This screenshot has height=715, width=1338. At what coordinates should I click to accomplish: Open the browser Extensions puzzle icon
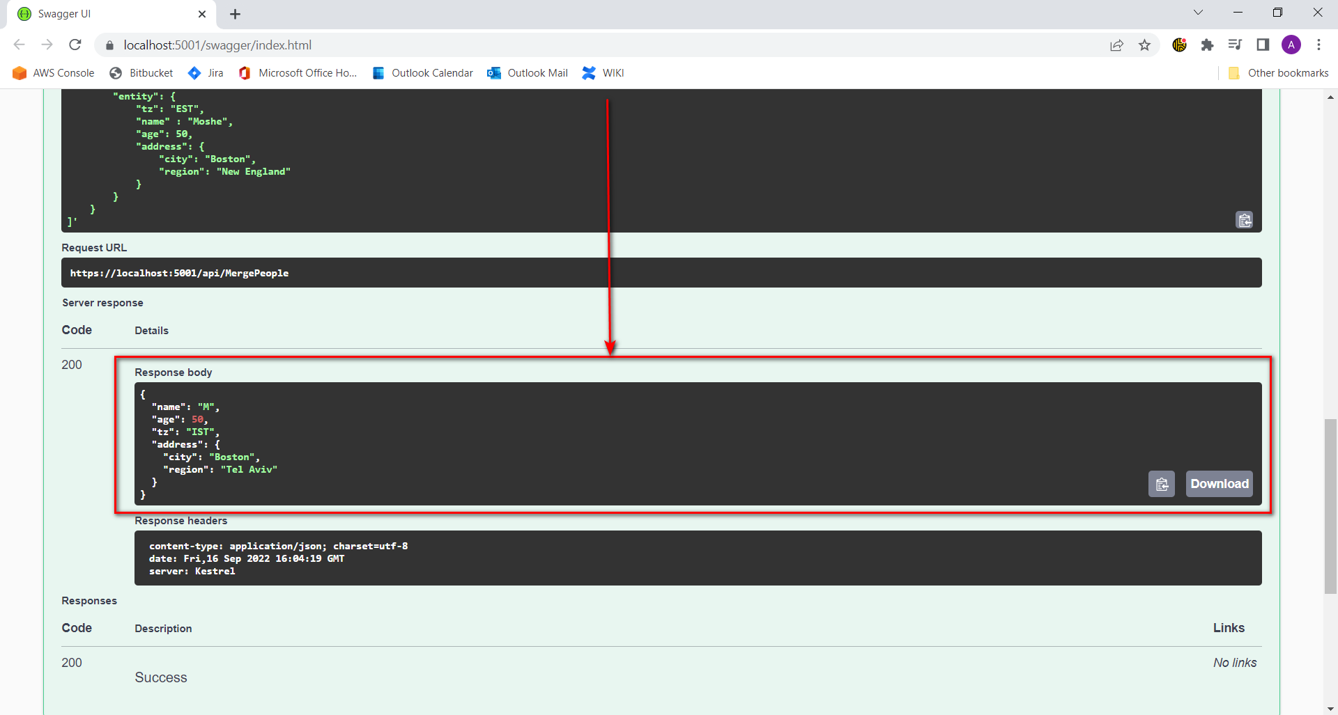pyautogui.click(x=1208, y=45)
